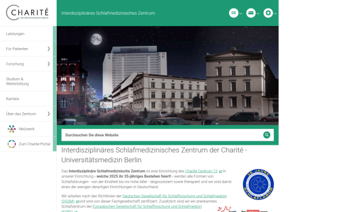Expand the language dropdown chevron

click(x=241, y=14)
